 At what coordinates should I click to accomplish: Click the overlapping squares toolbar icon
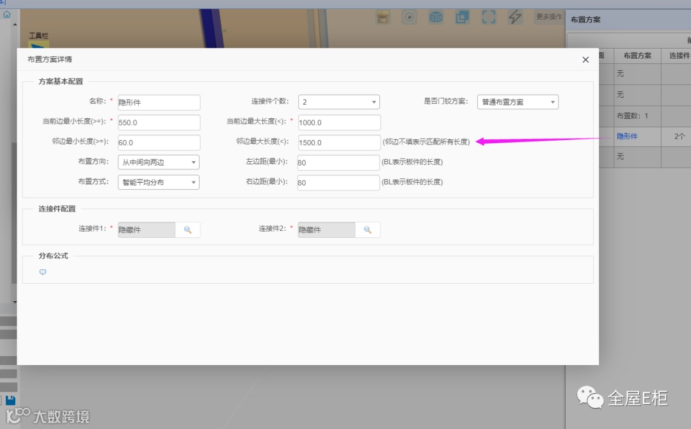pyautogui.click(x=463, y=18)
